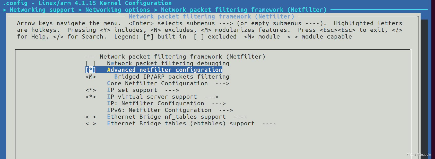Expand the Core Netfilter Configuration arrow
The height and width of the screenshot is (159, 435).
(x=222, y=83)
